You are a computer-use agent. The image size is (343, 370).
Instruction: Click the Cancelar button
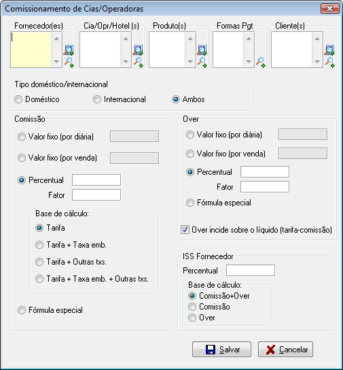click(x=285, y=349)
